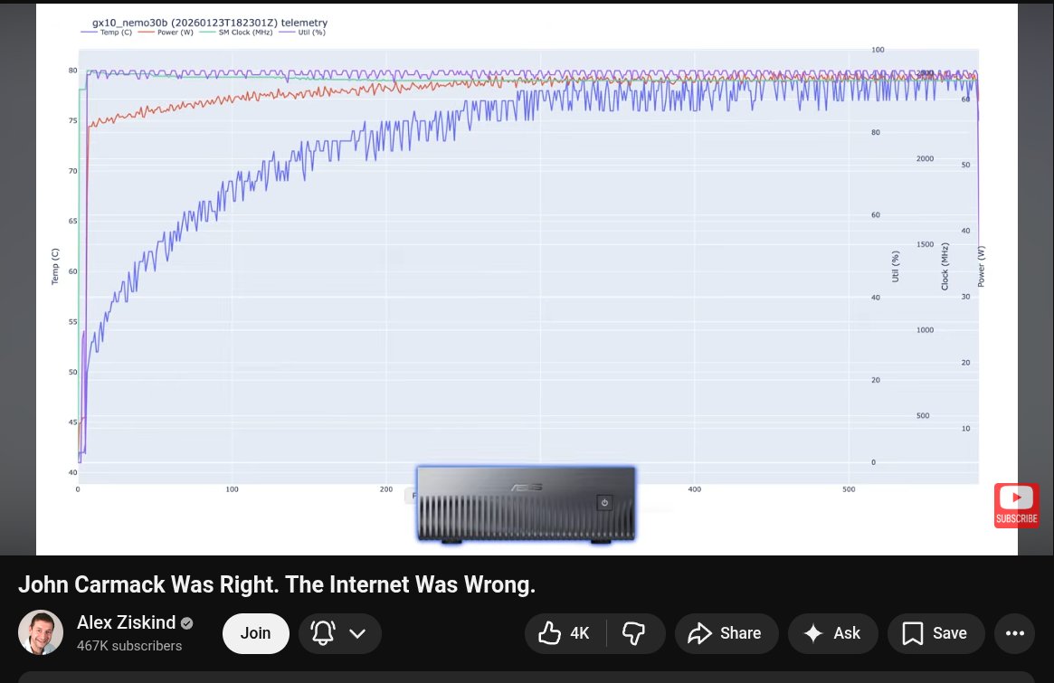
Task: Like the video using the thumbs-up icon
Action: 549,633
